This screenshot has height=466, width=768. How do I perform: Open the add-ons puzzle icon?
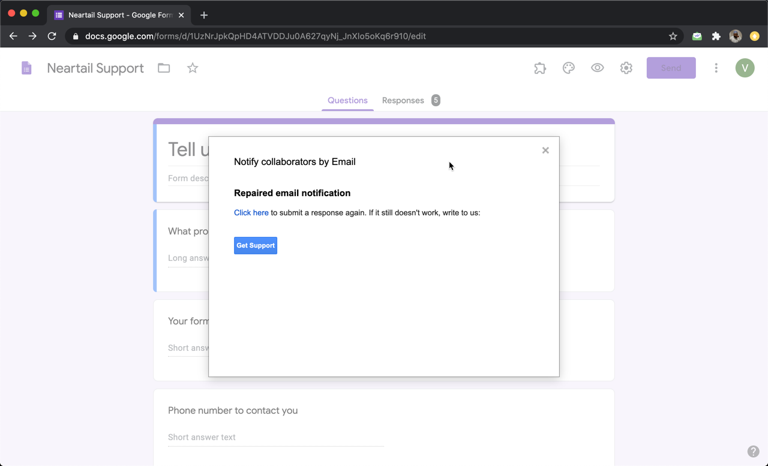540,68
